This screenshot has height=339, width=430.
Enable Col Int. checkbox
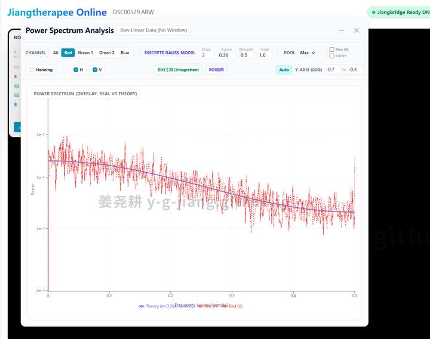click(332, 56)
